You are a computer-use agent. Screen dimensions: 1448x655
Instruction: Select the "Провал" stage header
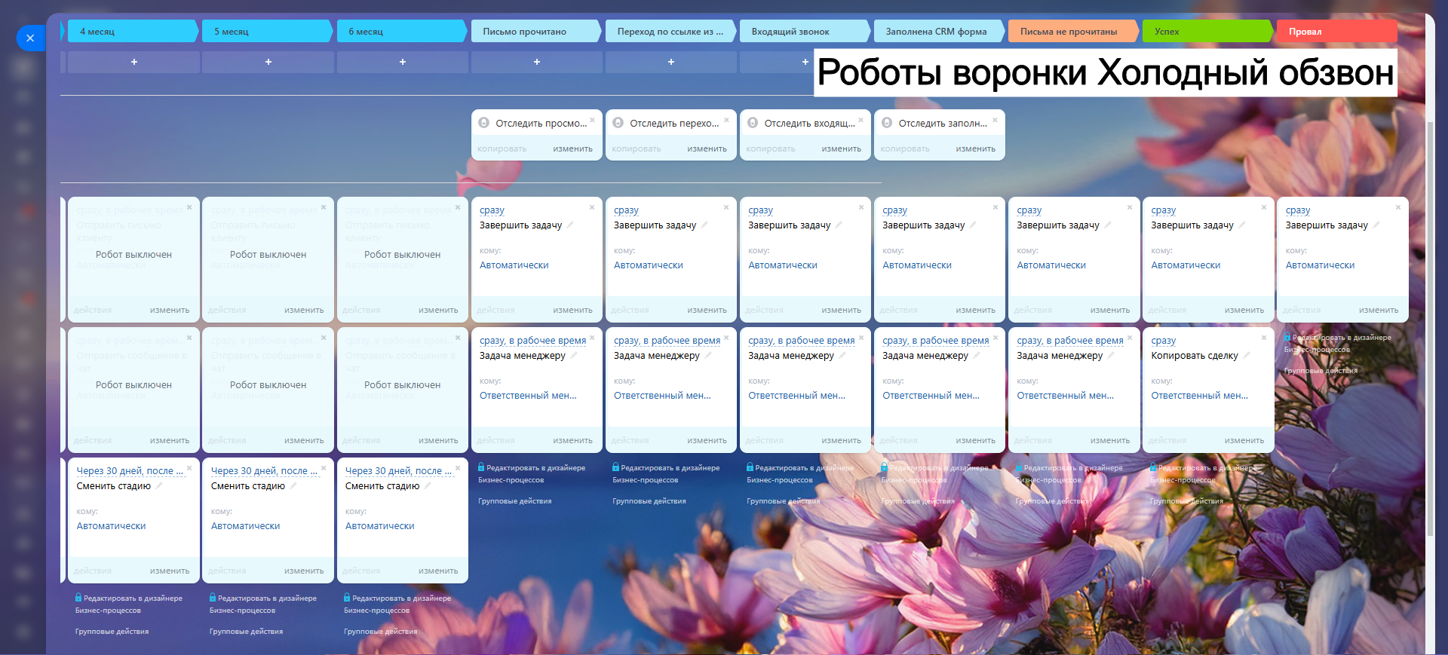coord(1337,32)
